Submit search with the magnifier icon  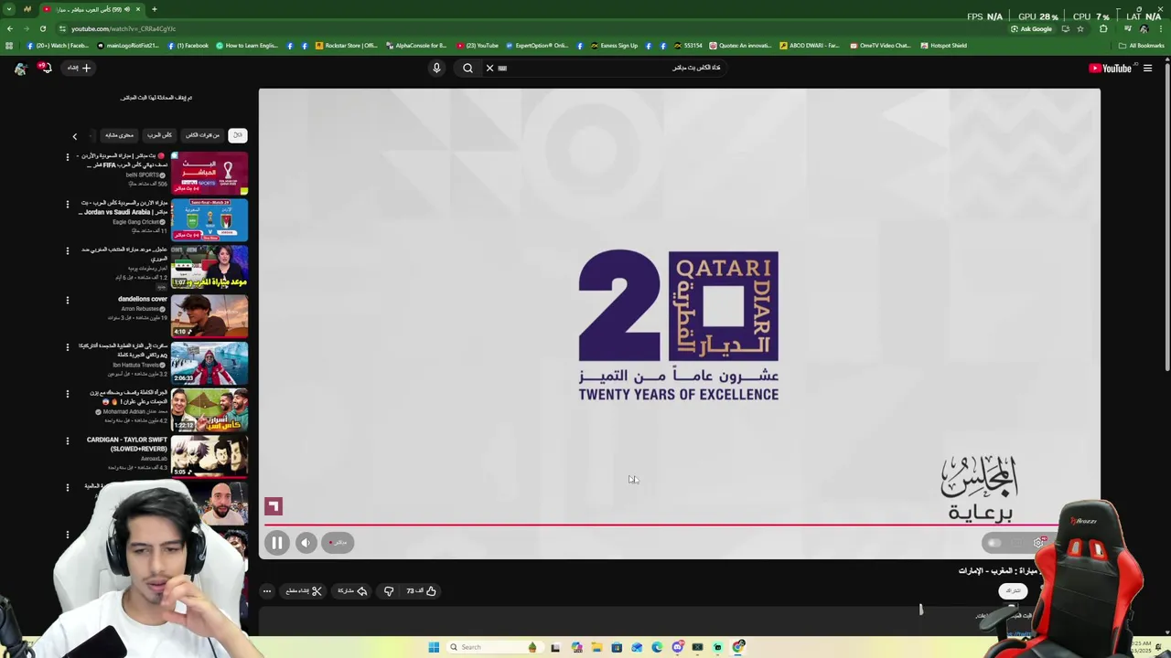pyautogui.click(x=467, y=68)
